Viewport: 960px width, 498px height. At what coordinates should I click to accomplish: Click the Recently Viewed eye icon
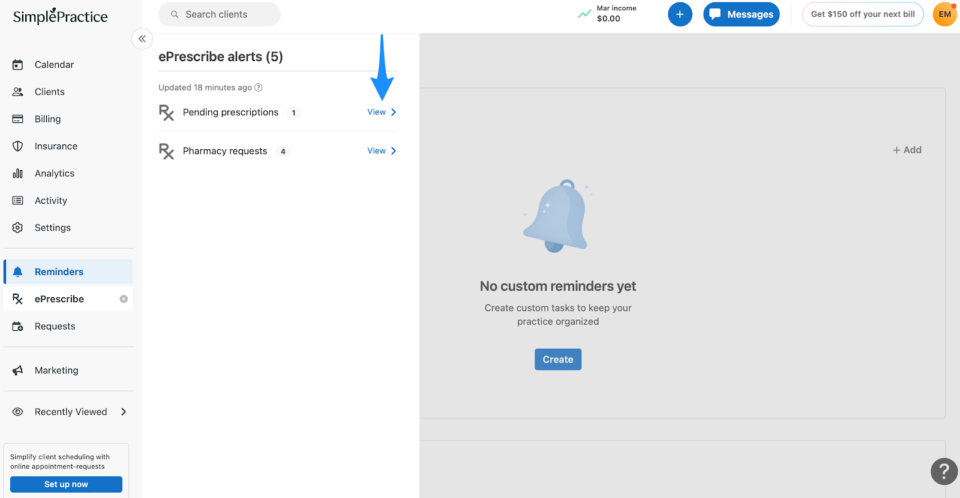click(18, 412)
